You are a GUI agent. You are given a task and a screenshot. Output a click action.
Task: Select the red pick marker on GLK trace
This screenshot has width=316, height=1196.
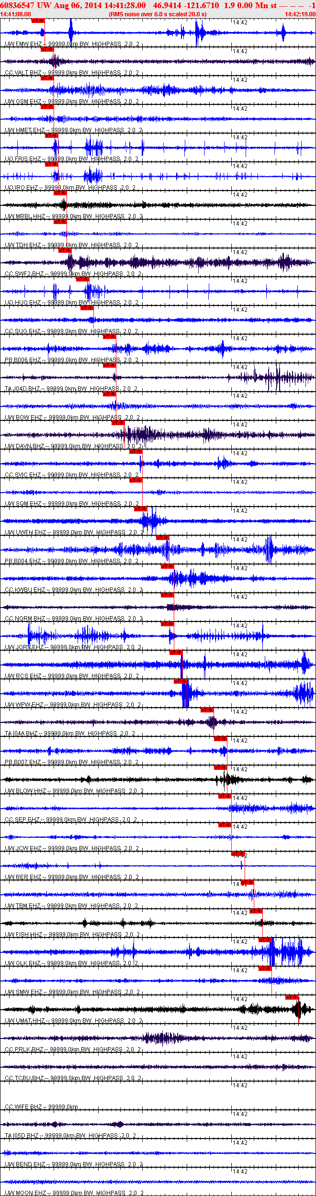[265, 940]
